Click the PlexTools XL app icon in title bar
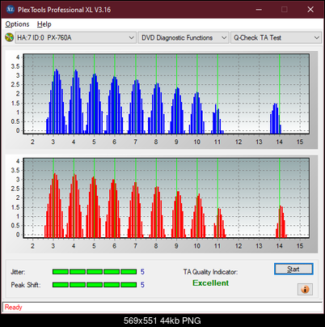The width and height of the screenshot is (325, 327). (x=11, y=10)
